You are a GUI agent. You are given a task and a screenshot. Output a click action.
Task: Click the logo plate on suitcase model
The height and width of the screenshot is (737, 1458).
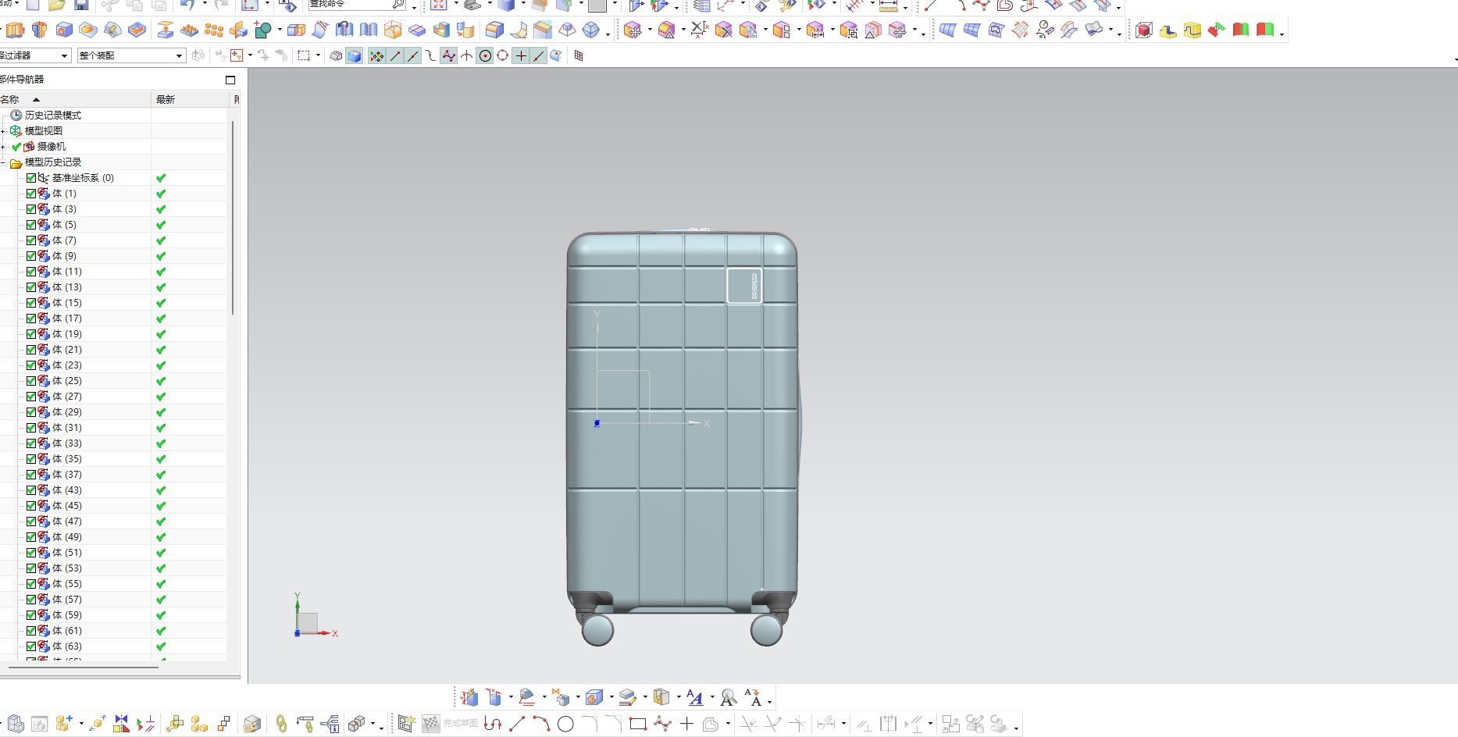pyautogui.click(x=744, y=286)
